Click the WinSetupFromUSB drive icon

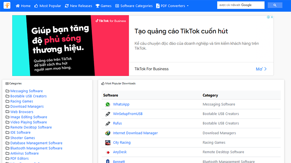pos(108,114)
